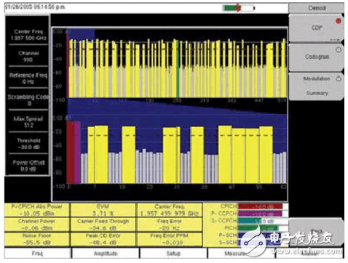Click the green PICH power bar

click(x=258, y=228)
